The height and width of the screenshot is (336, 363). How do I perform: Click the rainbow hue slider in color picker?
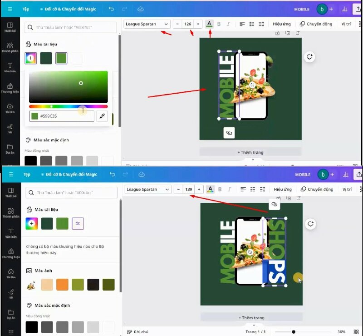[x=68, y=106]
